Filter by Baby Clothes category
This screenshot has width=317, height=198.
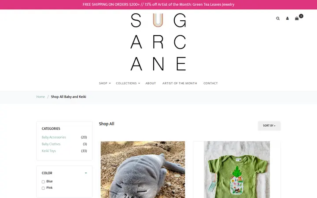51,144
